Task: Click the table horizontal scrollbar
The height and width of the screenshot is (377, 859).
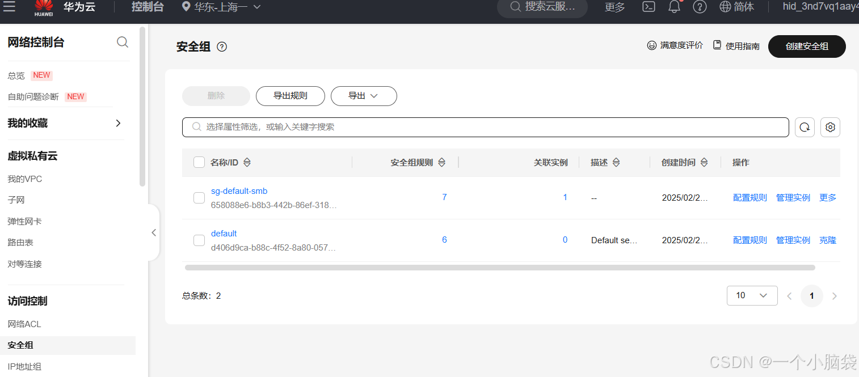Action: [x=500, y=268]
